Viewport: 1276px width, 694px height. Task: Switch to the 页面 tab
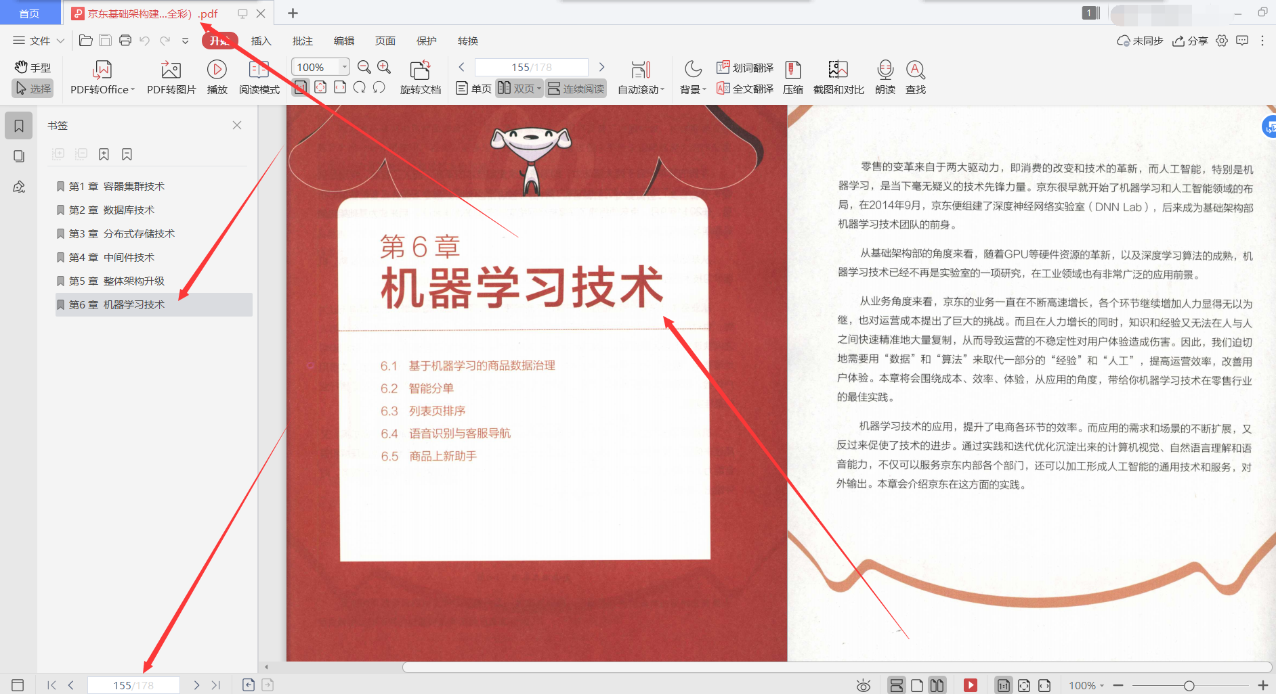(385, 41)
